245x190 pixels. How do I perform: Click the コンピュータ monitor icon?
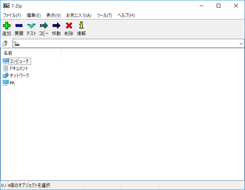6,61
